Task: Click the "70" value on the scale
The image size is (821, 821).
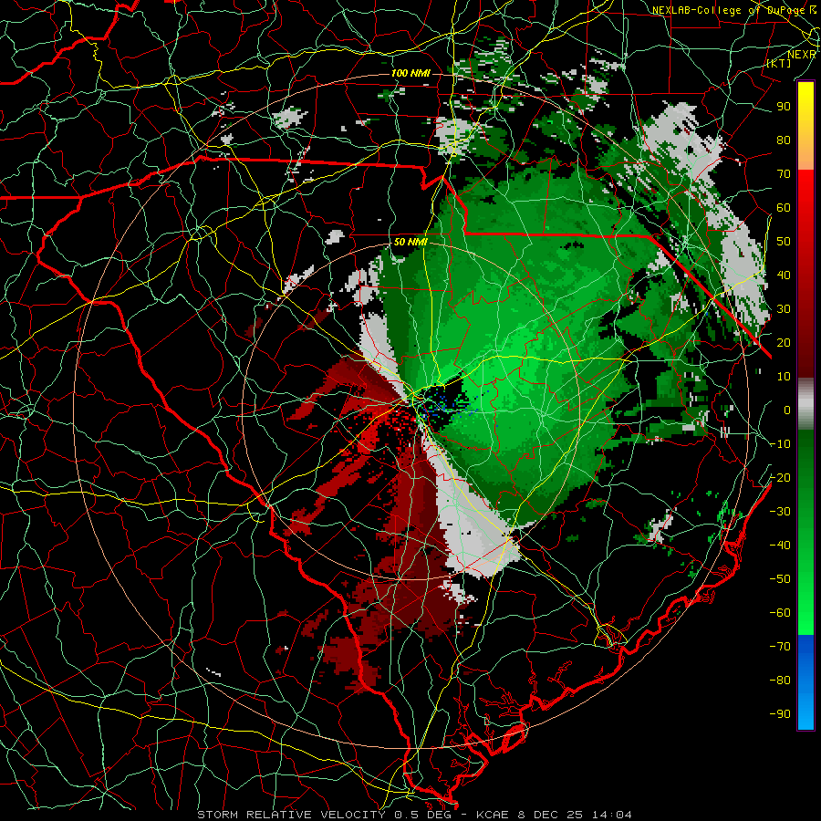Action: tap(784, 174)
